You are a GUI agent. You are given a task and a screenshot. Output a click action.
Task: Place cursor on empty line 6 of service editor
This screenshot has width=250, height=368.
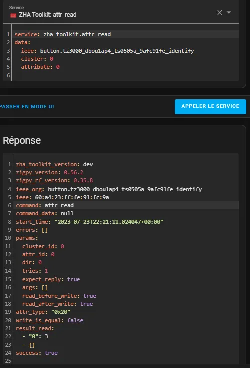[x=126, y=75]
